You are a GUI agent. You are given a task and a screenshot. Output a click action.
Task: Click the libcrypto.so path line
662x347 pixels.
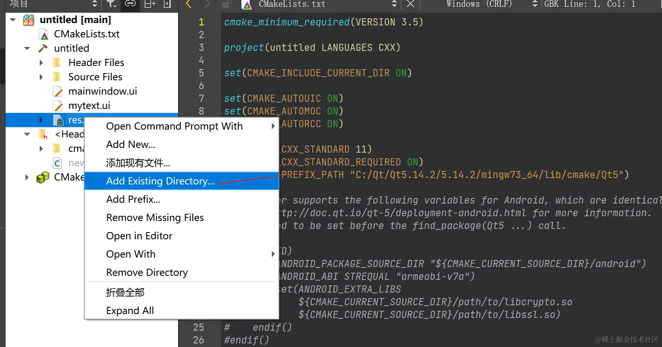435,302
